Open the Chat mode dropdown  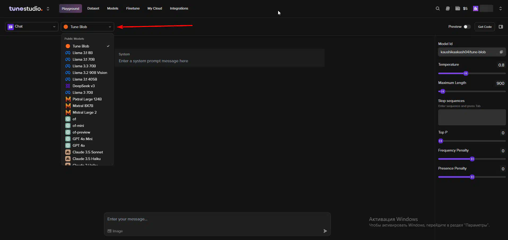point(32,27)
